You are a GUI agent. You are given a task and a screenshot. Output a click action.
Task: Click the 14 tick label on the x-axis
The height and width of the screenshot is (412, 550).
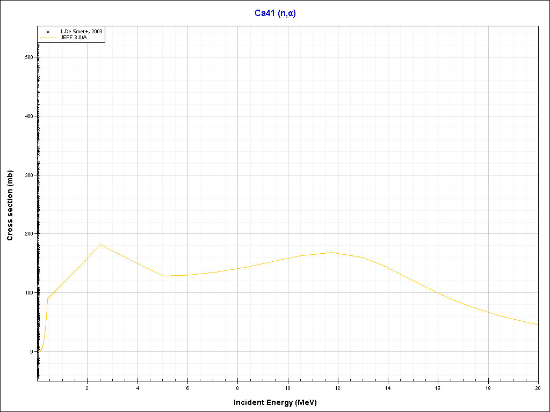(x=388, y=388)
